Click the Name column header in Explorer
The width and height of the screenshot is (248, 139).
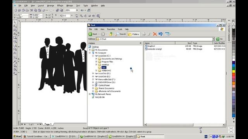coord(159,43)
